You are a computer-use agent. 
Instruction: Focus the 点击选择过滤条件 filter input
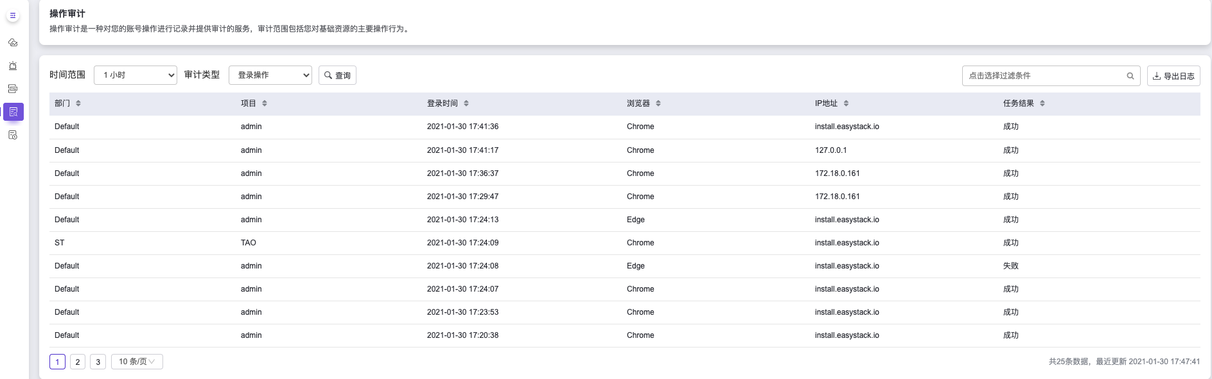tap(1044, 76)
